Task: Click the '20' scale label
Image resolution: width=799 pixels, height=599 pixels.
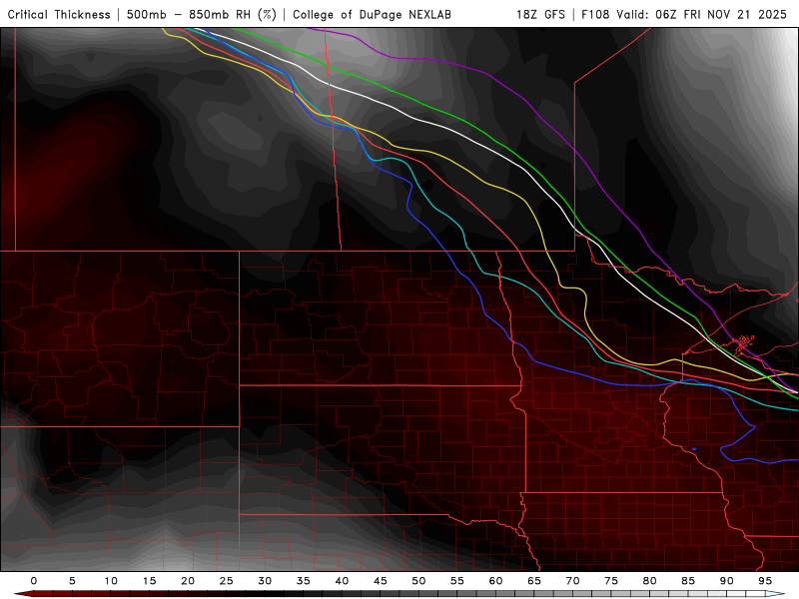Action: (x=188, y=581)
